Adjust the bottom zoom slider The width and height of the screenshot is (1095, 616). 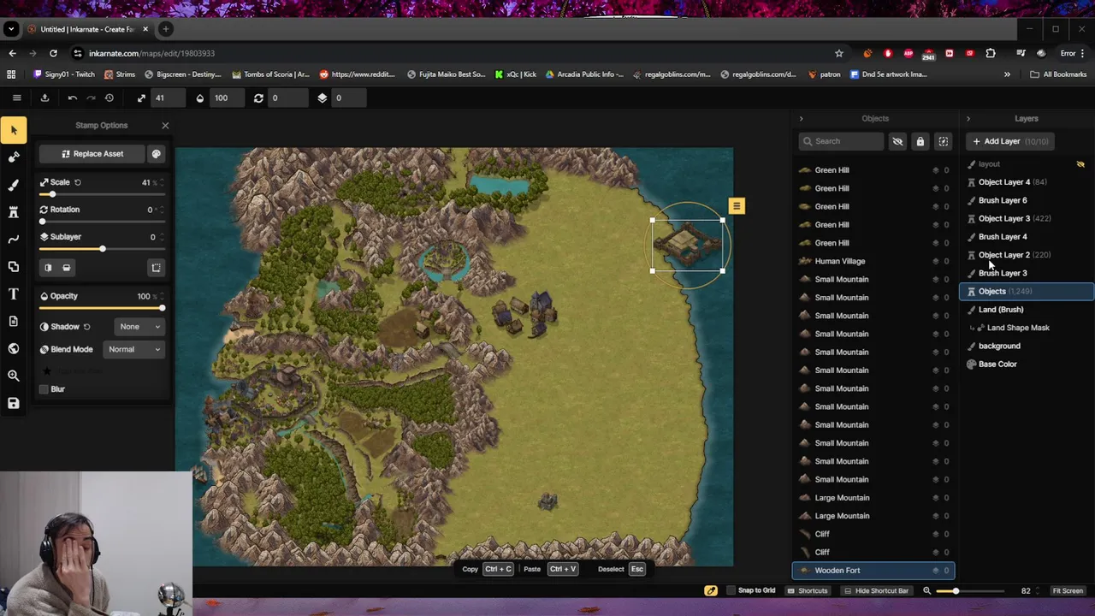[x=969, y=591]
